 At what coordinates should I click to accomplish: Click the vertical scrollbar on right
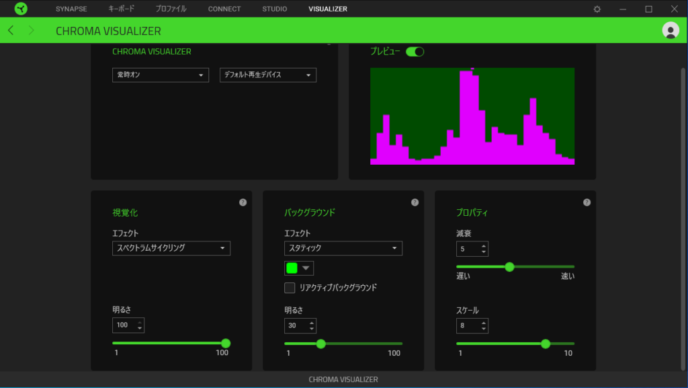(683, 219)
